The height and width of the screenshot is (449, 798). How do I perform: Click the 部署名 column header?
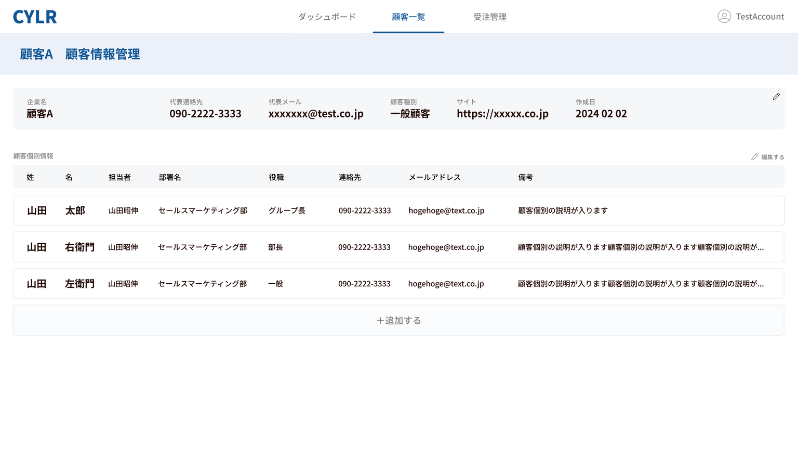click(170, 178)
